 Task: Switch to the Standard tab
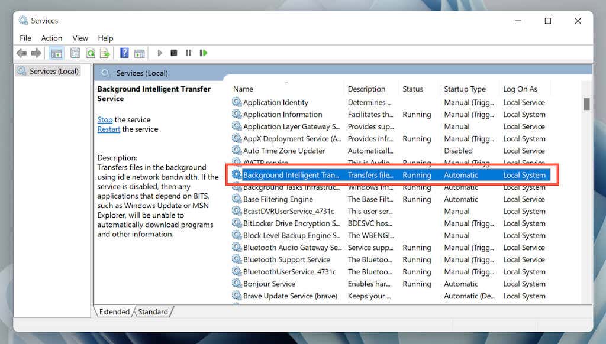(153, 311)
